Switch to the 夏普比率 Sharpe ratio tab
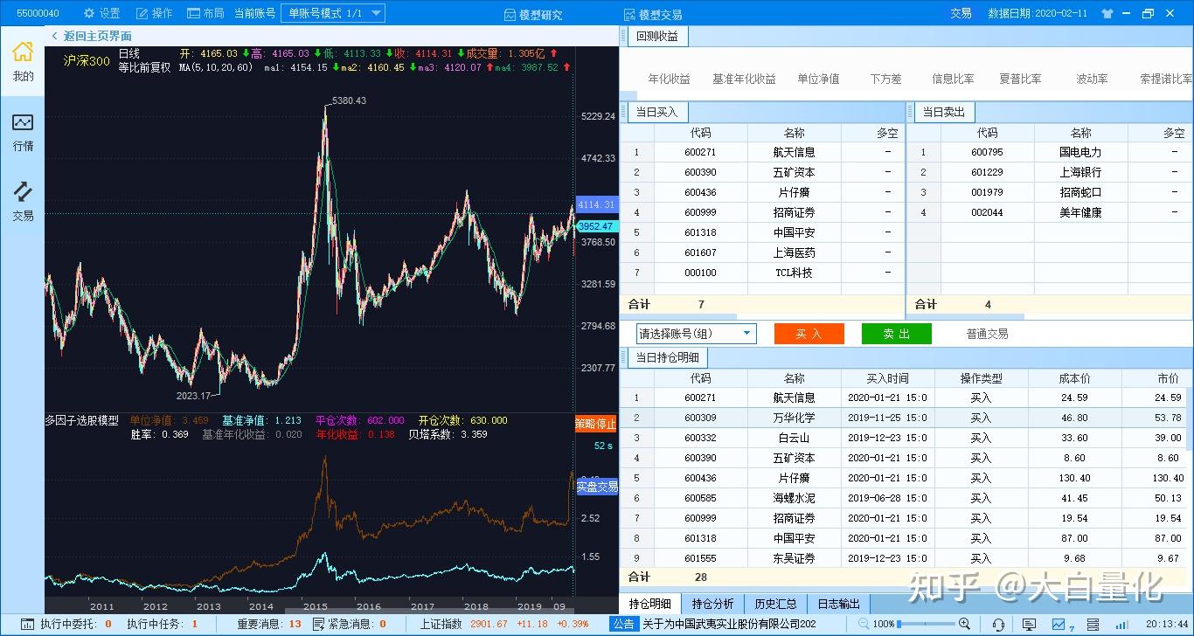 (x=1022, y=79)
